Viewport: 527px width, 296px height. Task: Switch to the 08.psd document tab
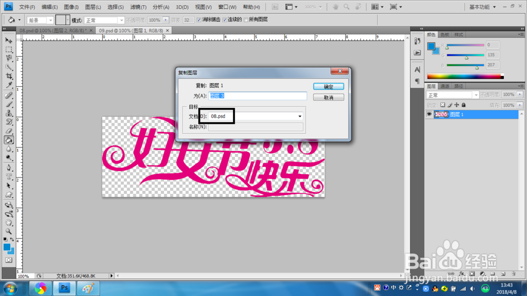click(x=53, y=31)
